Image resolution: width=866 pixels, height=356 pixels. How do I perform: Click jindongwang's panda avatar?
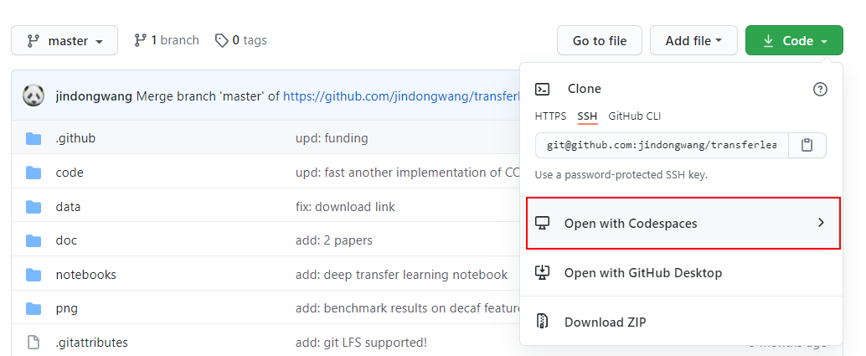point(34,95)
